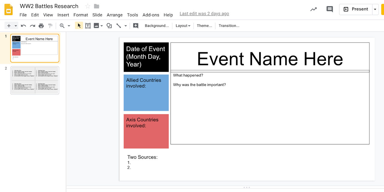Select slide 2 thumbnail
The image size is (384, 192).
(35, 80)
